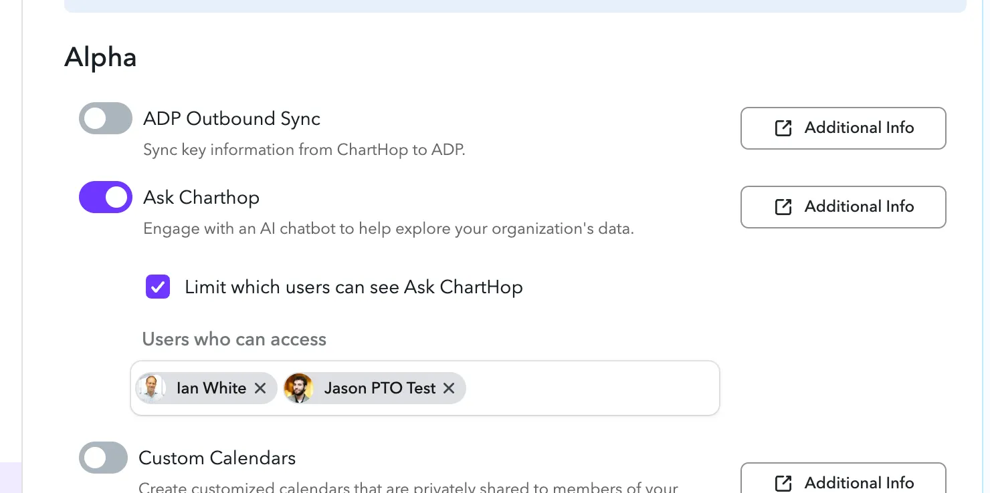Click external-link icon in Custom Calendars' info button
This screenshot has width=990, height=493.
(x=783, y=483)
